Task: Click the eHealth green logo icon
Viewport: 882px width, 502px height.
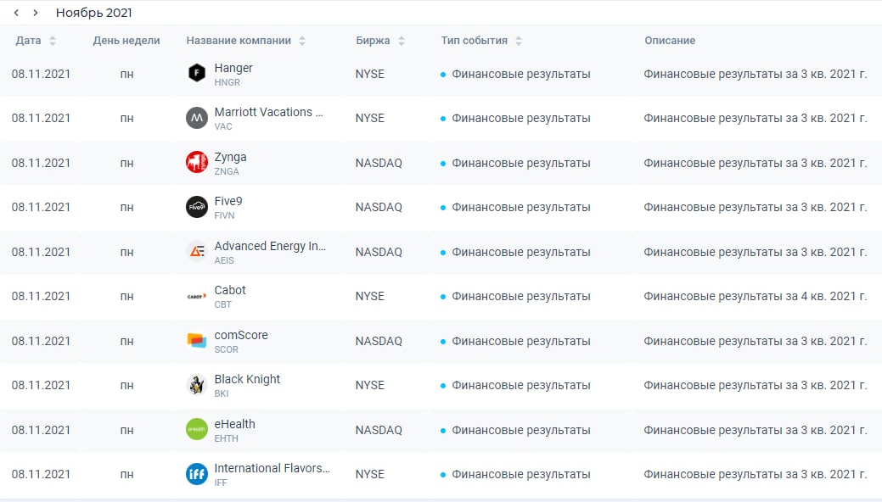Action: click(x=197, y=430)
